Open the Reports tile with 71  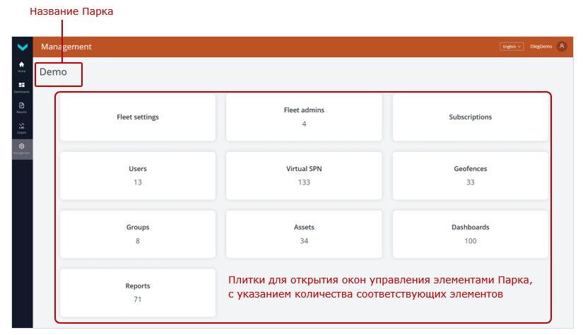138,293
